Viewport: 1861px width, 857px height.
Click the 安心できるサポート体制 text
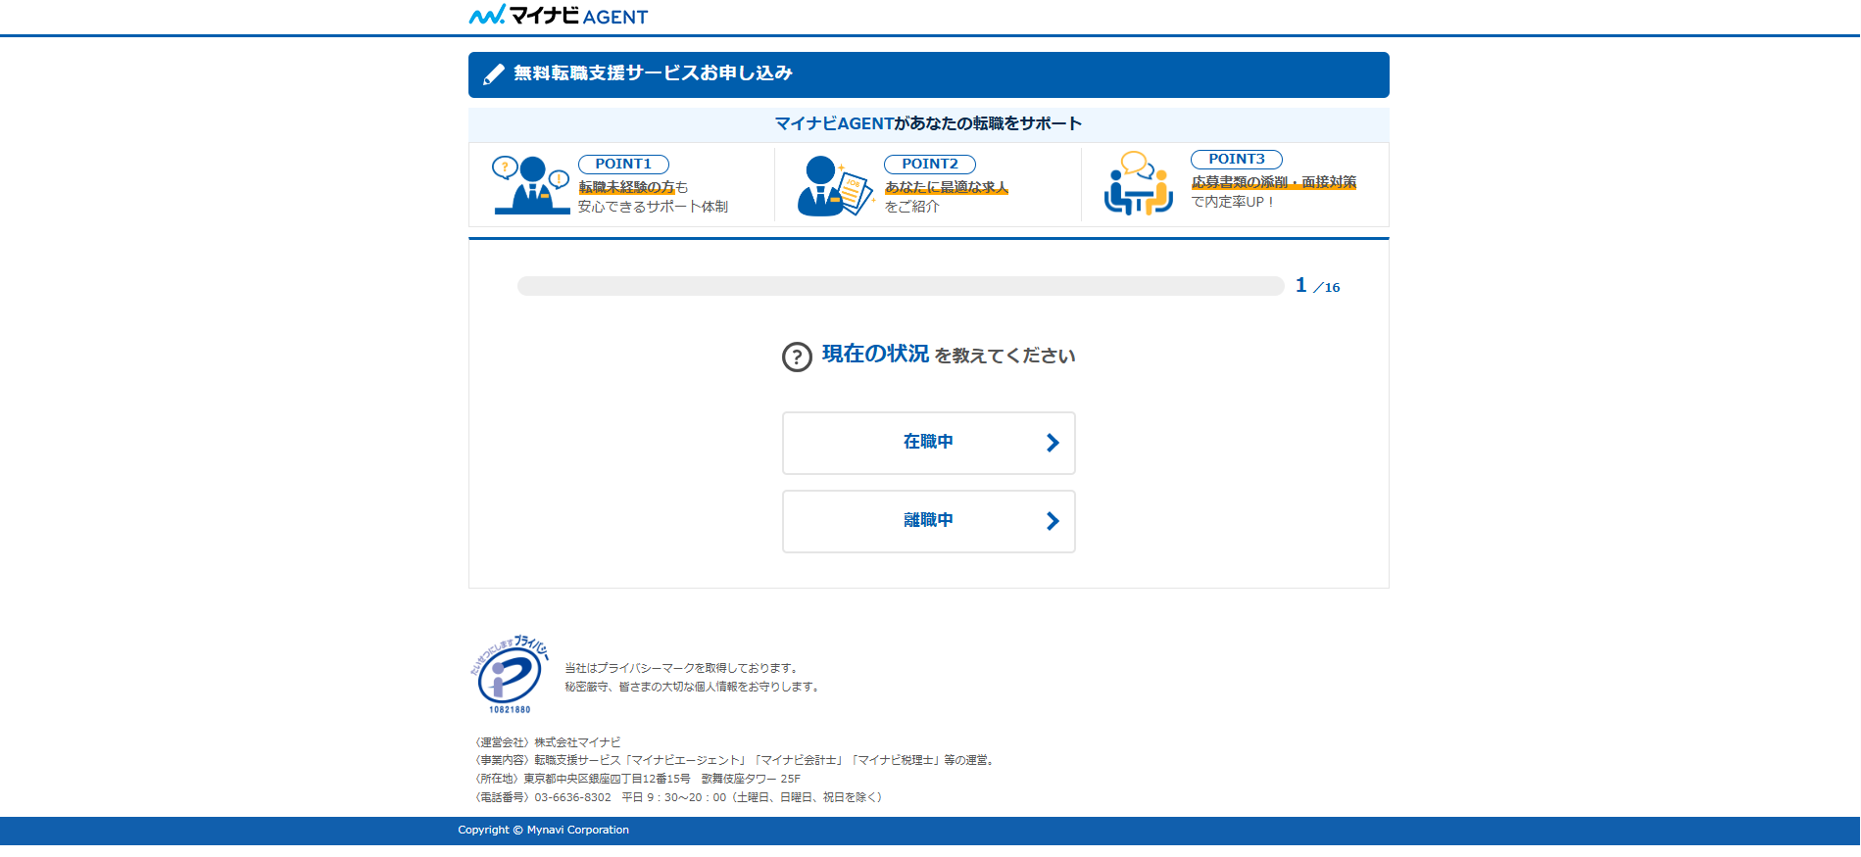click(x=653, y=207)
